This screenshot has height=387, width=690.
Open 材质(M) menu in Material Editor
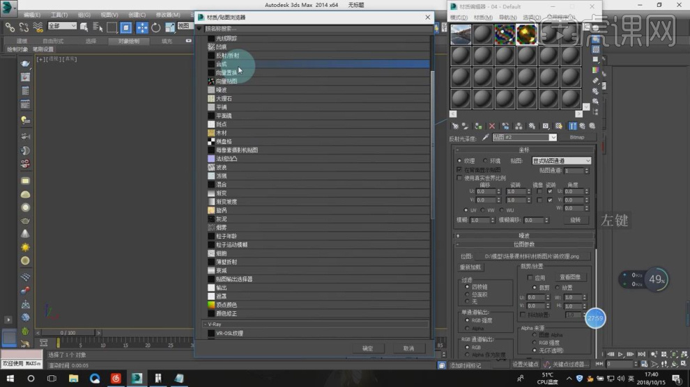pos(483,17)
